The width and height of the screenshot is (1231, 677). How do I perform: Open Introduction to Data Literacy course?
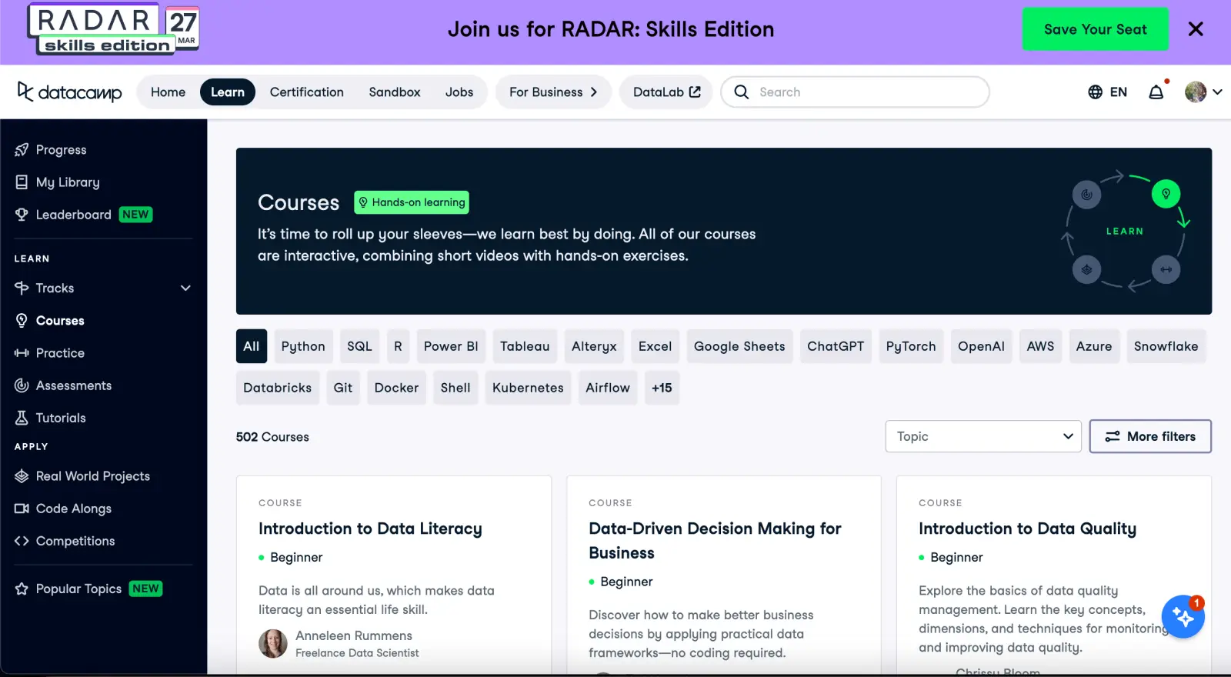click(370, 529)
